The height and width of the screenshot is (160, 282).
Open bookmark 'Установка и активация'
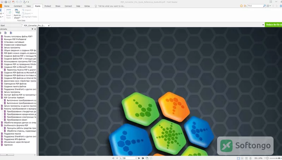[14, 42]
